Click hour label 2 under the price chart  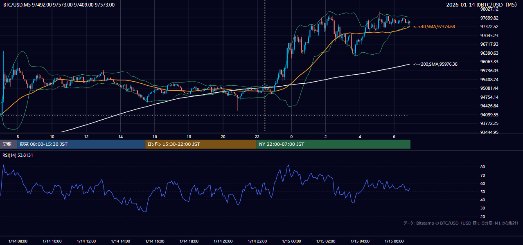pyautogui.click(x=326, y=136)
